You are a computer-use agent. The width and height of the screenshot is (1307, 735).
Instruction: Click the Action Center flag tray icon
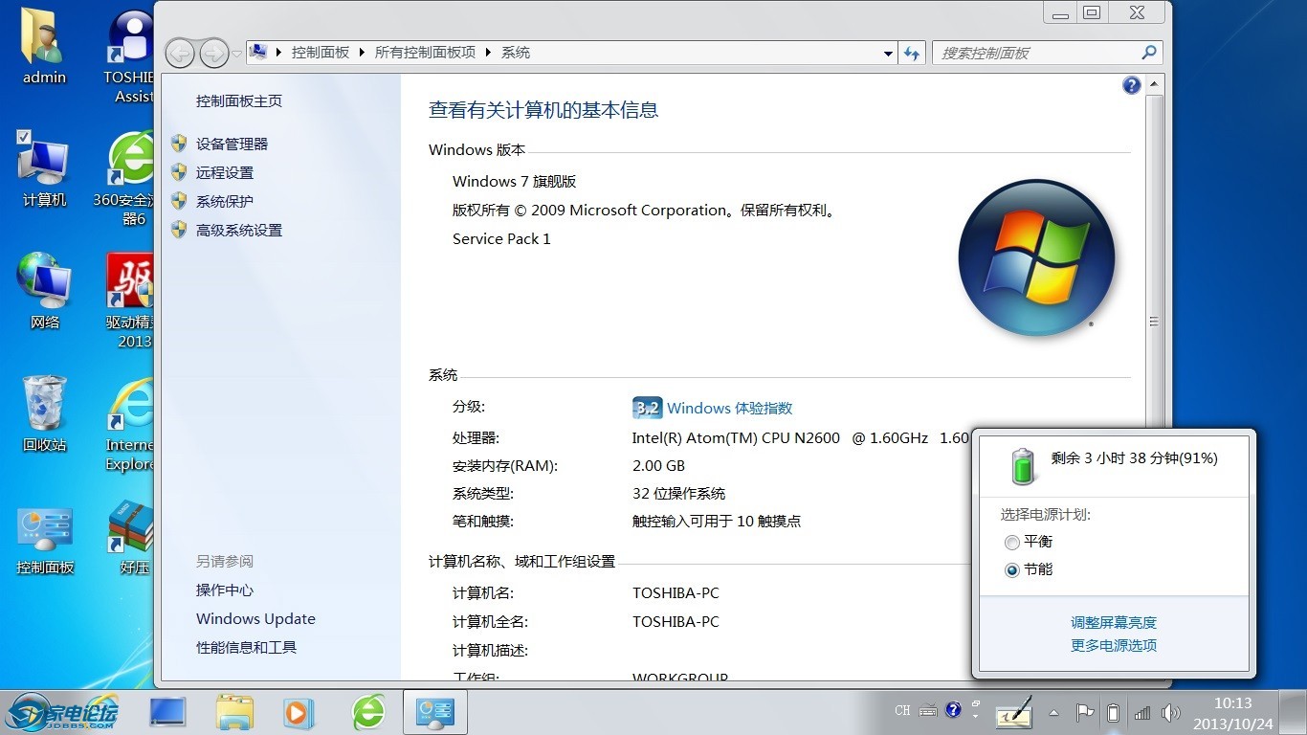click(x=1085, y=712)
